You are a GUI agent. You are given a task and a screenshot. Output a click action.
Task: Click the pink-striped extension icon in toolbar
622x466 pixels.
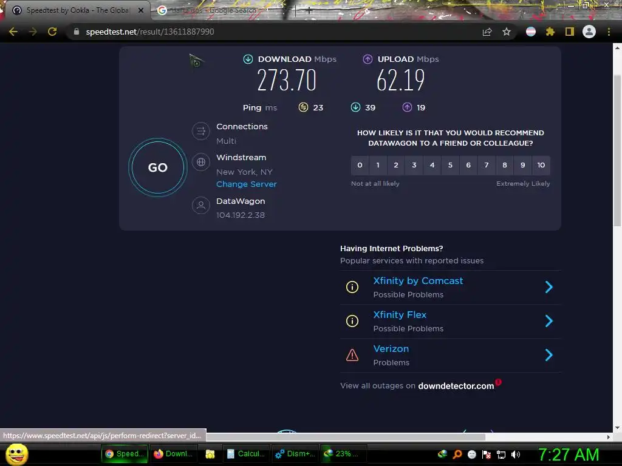(531, 32)
